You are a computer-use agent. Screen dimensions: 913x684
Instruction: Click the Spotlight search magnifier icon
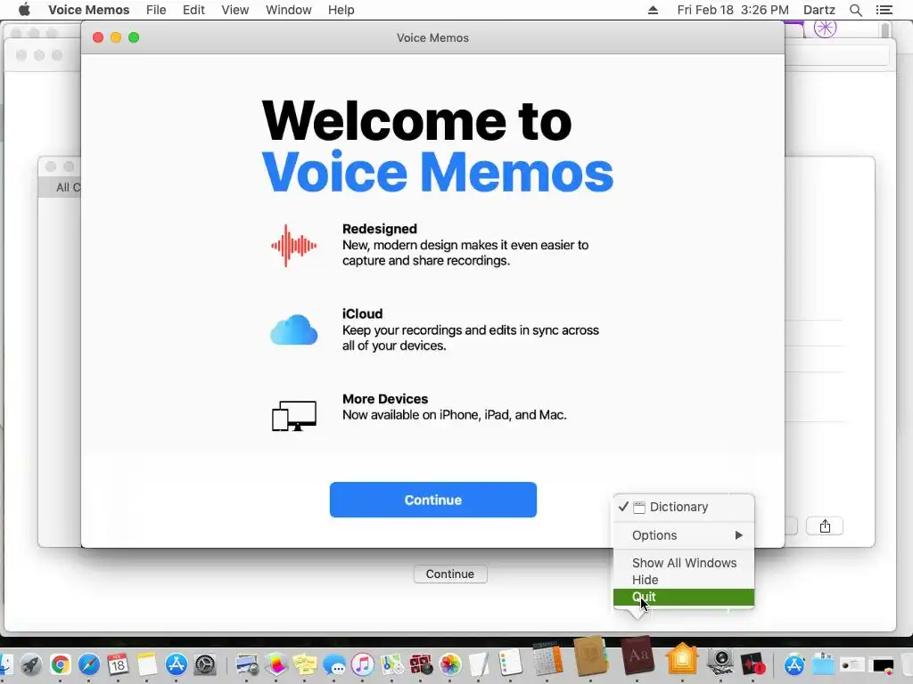point(855,10)
